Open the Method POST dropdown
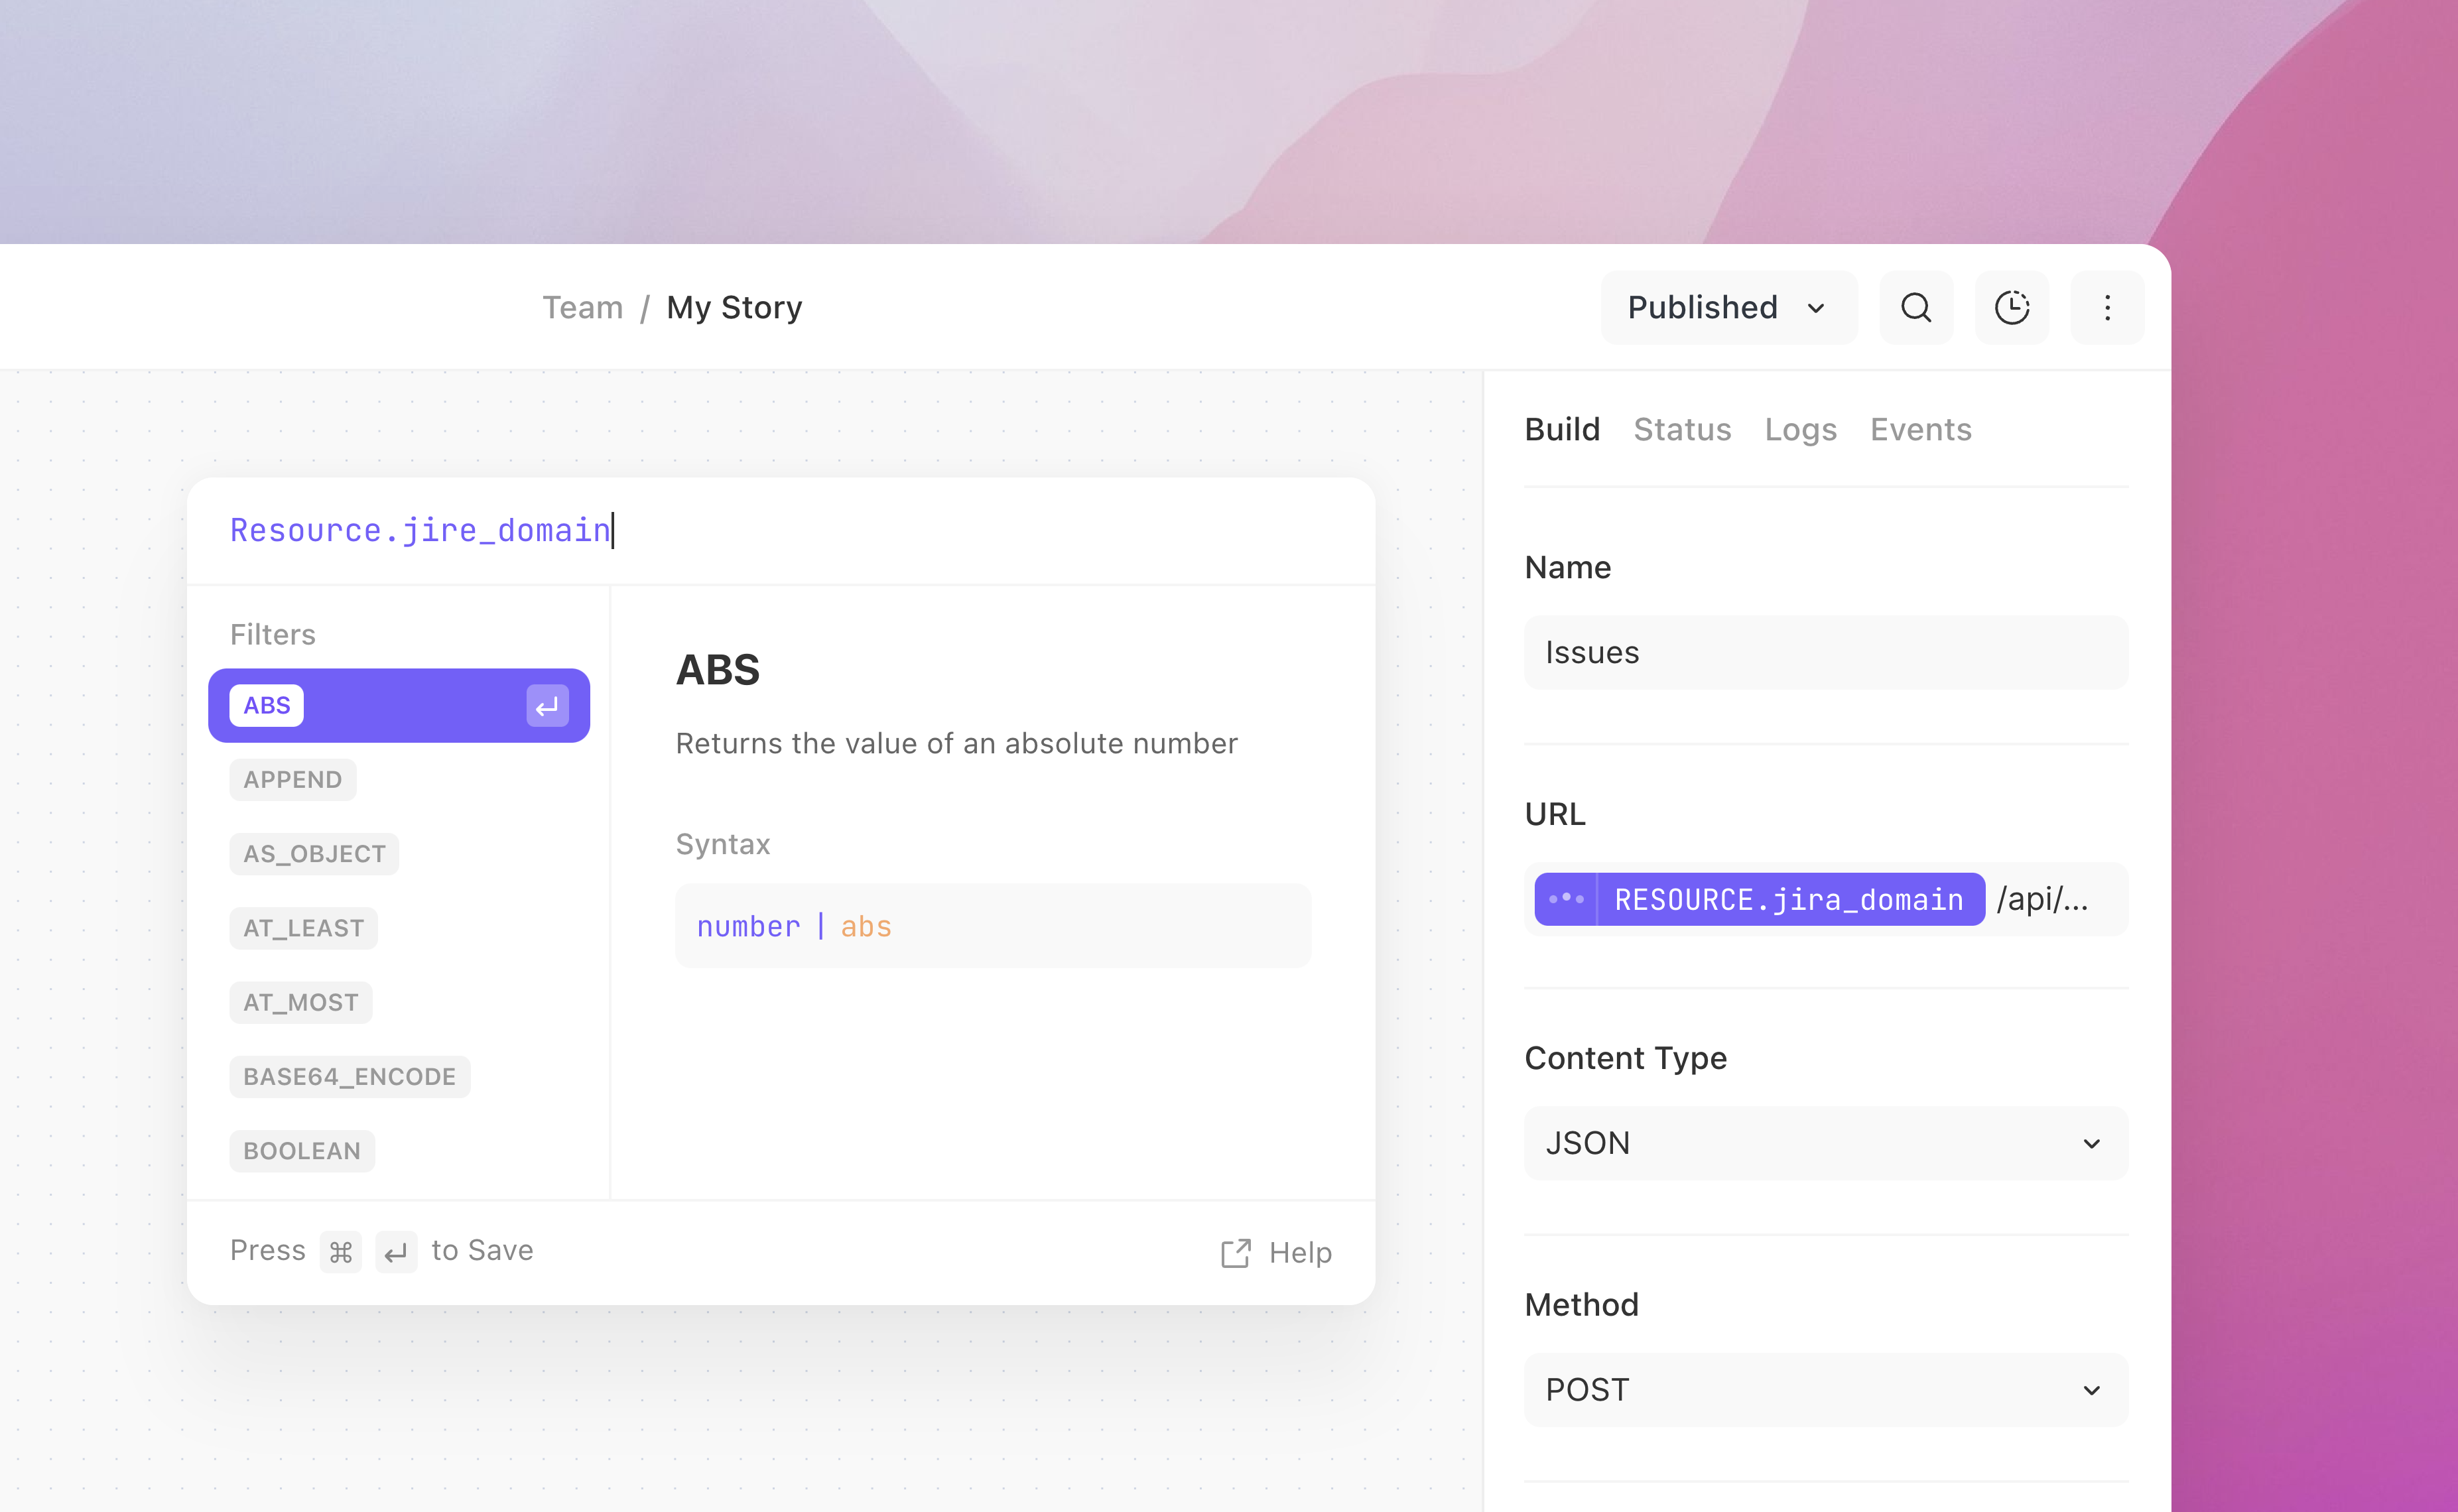 (x=1826, y=1390)
